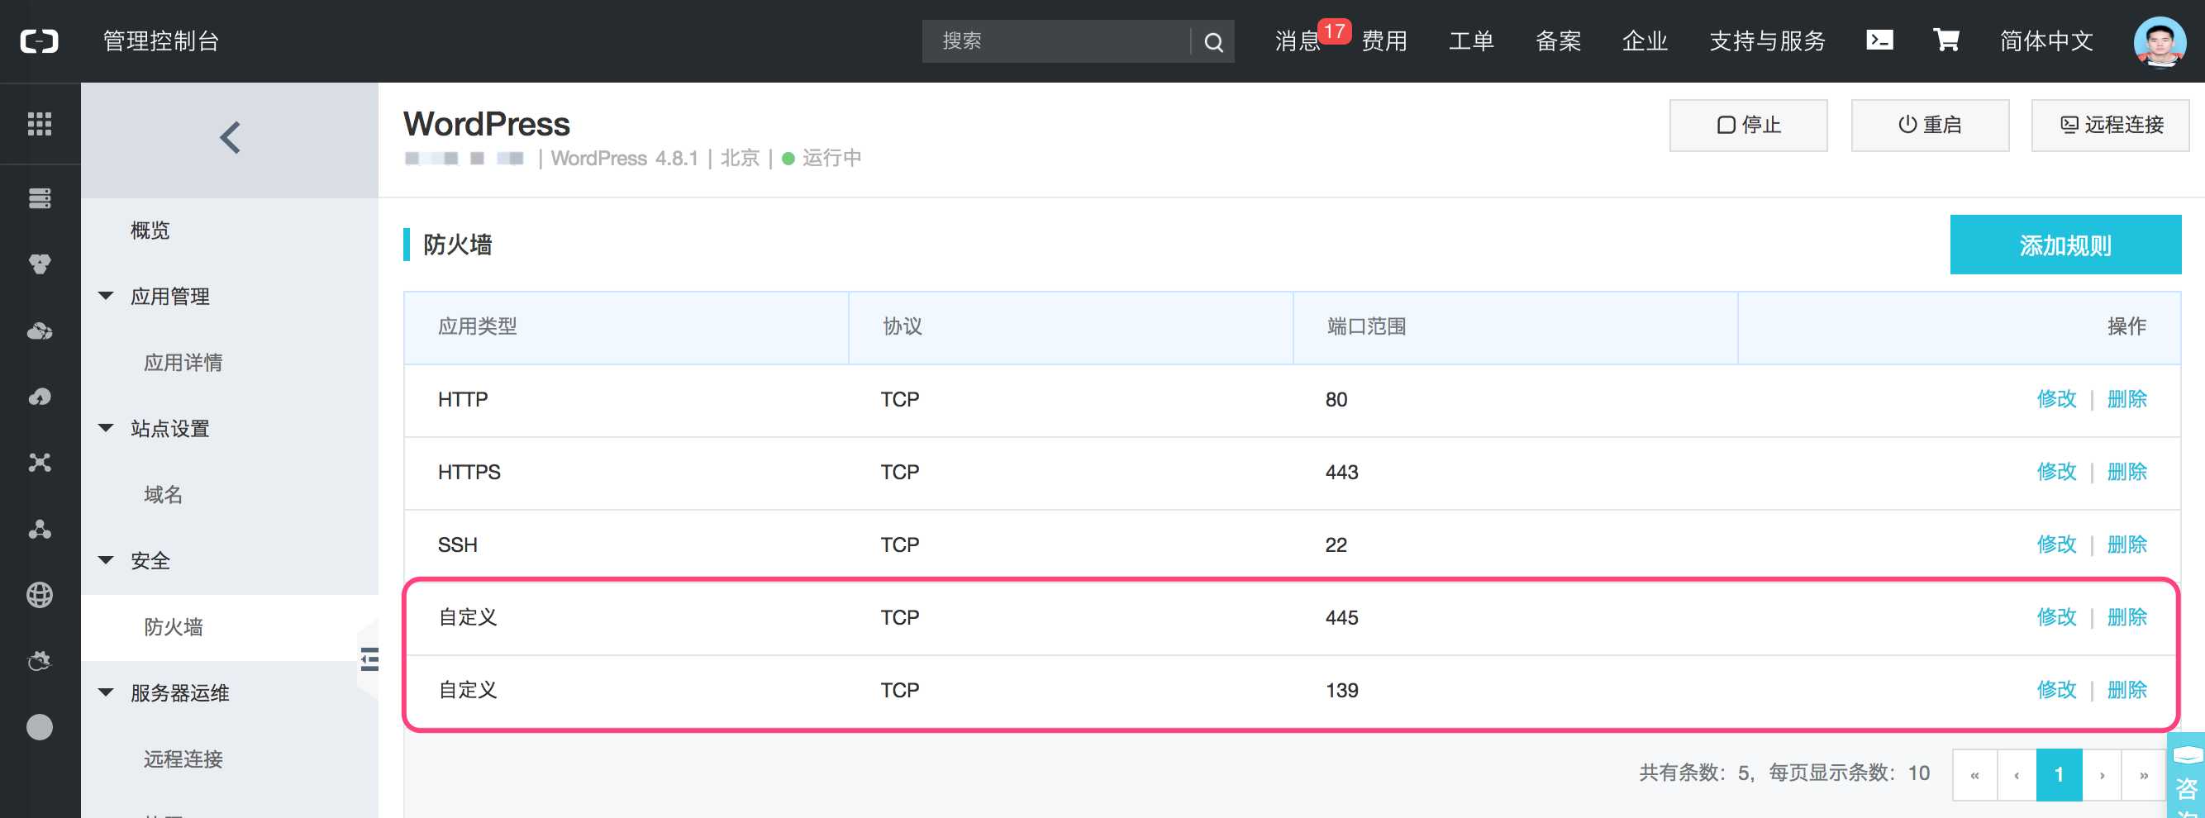Click the cloud upload icon in sidebar
This screenshot has width=2205, height=818.
(40, 397)
